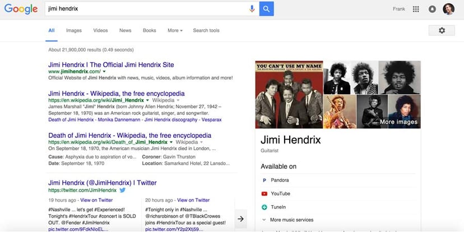Image resolution: width=464 pixels, height=232 pixels.
Task: Switch to the Images tab
Action: 73,30
